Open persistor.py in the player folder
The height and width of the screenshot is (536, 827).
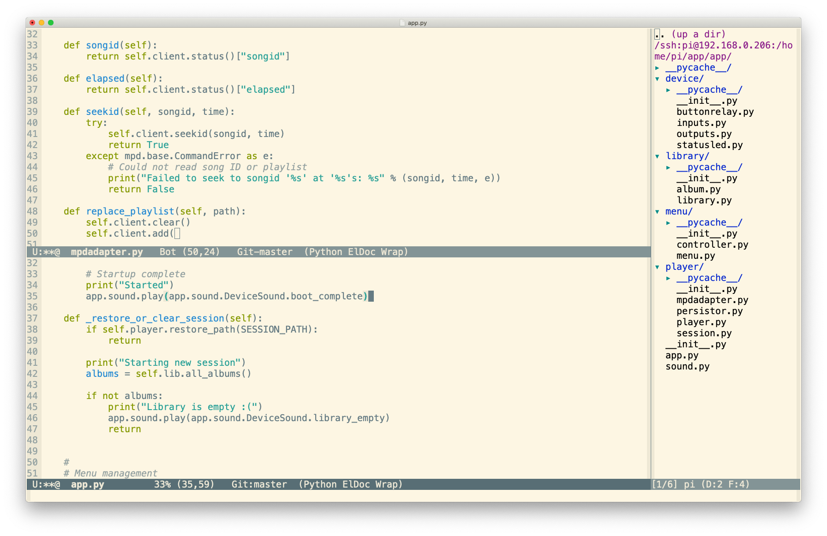(x=709, y=311)
